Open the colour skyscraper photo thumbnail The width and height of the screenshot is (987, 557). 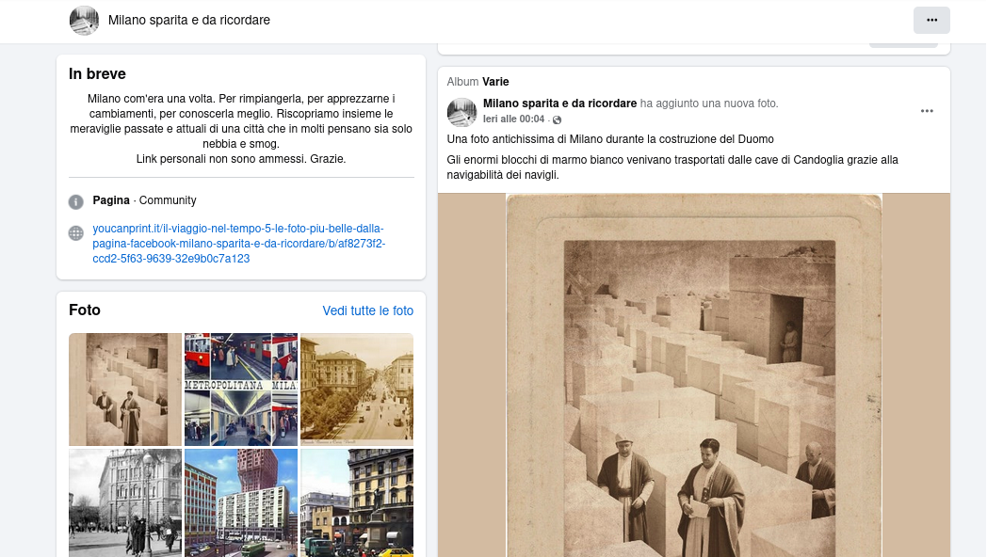(241, 502)
